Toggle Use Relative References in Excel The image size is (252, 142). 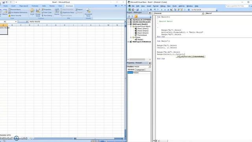click(x=18, y=12)
